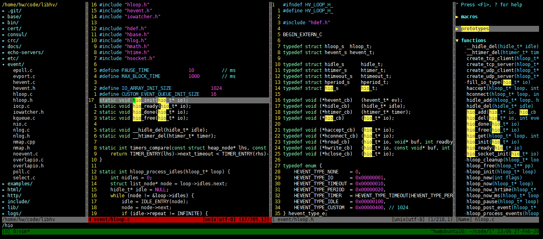The image size is (543, 239).
Task: Open nlog.c file
Action: [21, 130]
